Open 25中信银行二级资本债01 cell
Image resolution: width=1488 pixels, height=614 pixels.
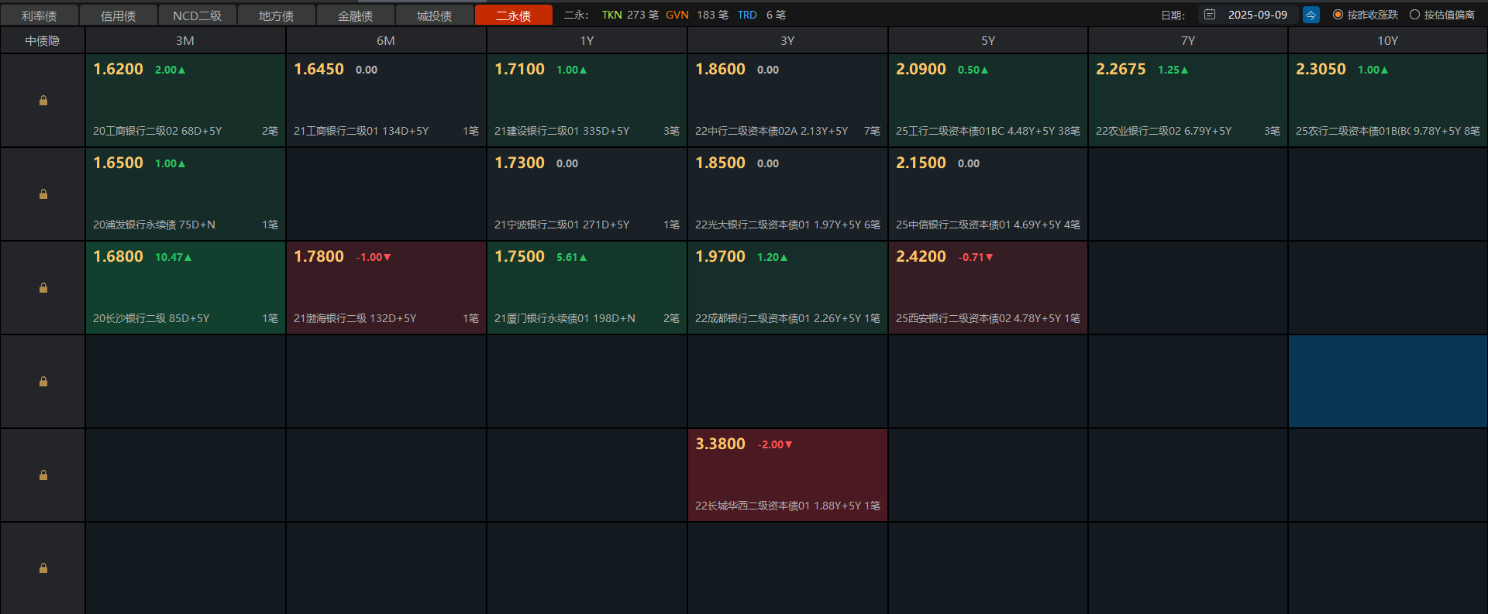[x=988, y=194]
